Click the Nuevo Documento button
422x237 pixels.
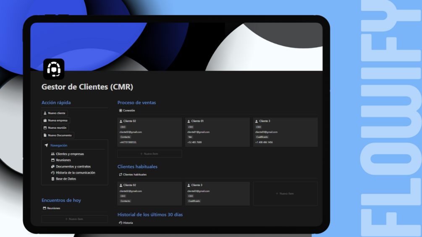[58, 135]
